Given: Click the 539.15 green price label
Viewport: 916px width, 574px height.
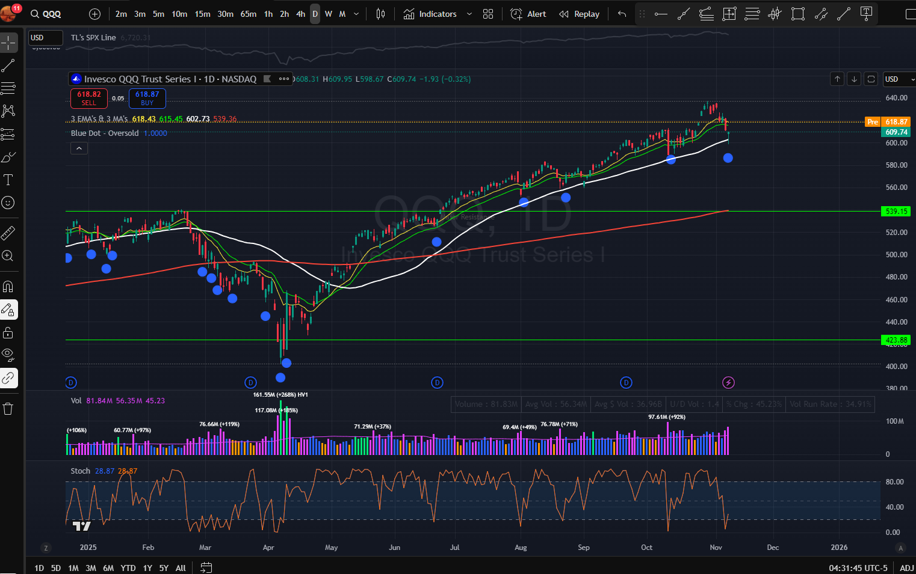Looking at the screenshot, I should [x=896, y=211].
